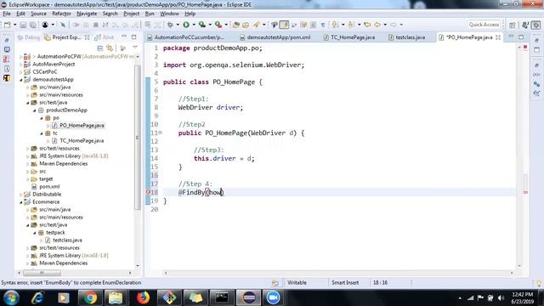
Task: Open the Source menu
Action: [38, 14]
